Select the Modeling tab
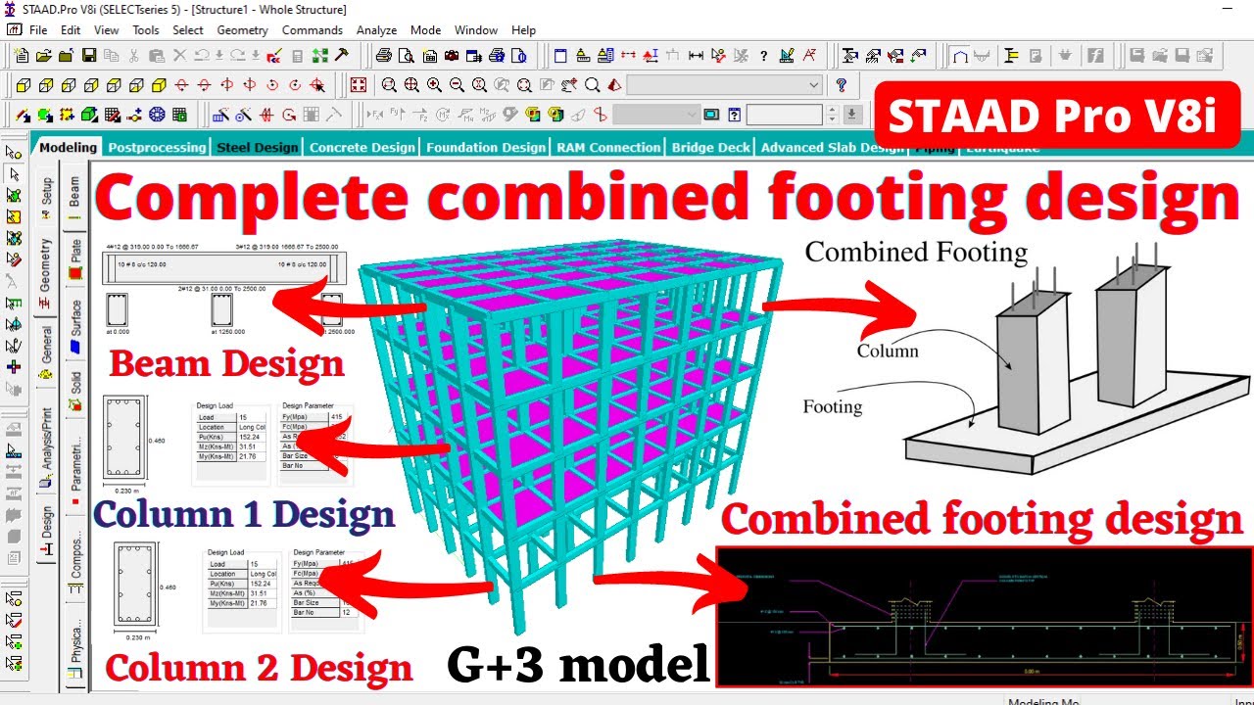The image size is (1254, 705). click(69, 148)
